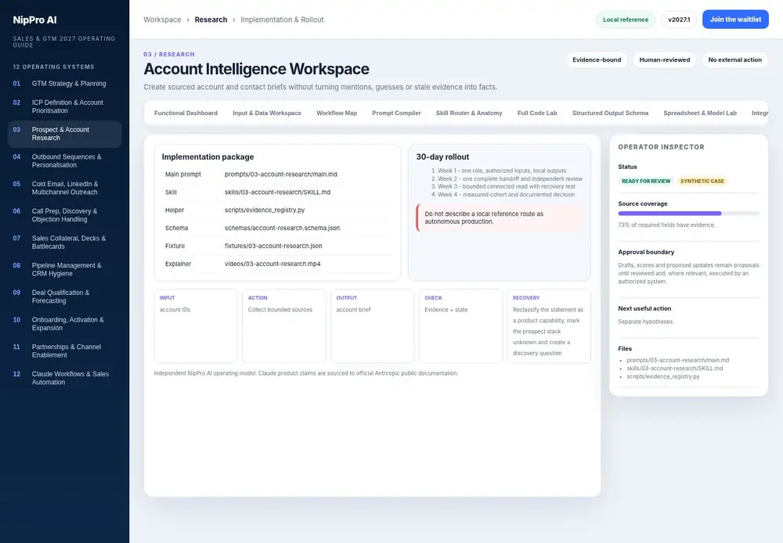This screenshot has width=783, height=543.
Task: Open the Workflow Map tab
Action: pos(337,113)
